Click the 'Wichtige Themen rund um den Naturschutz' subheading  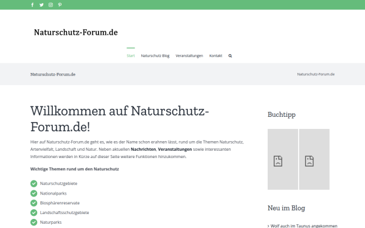tap(74, 169)
